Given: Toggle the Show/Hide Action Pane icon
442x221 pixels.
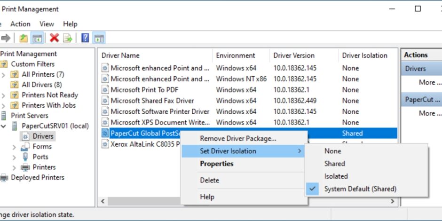Looking at the screenshot, I should click(x=99, y=38).
